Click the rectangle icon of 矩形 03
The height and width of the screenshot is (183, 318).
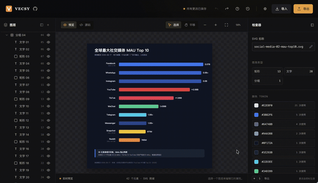(x=16, y=56)
